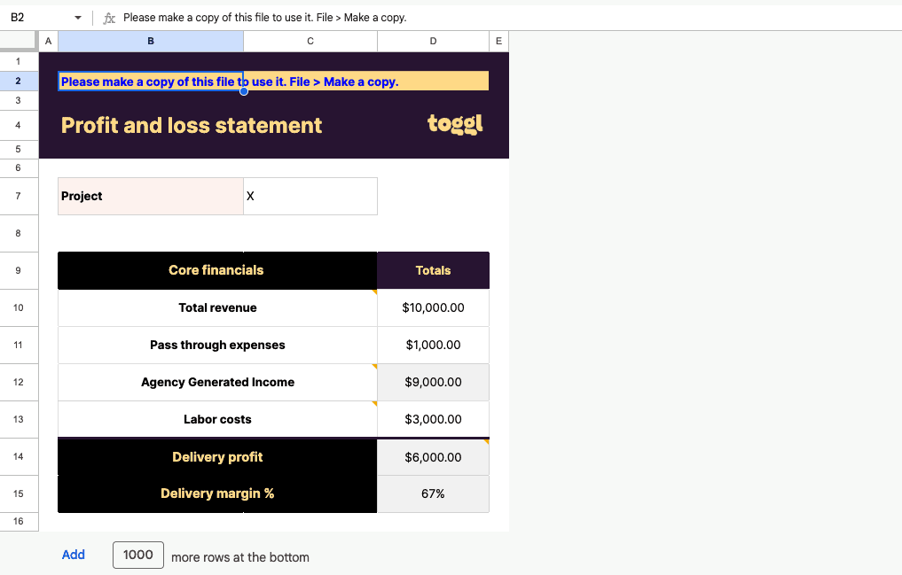Open the Name box dropdown arrow
The height and width of the screenshot is (575, 902).
click(x=78, y=18)
